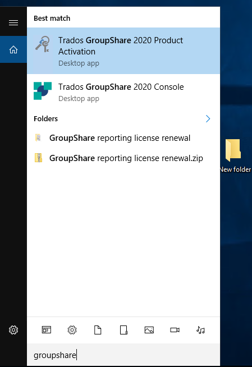Image resolution: width=252 pixels, height=367 pixels.
Task: Click the keys icon for Product Activation
Action: click(43, 44)
